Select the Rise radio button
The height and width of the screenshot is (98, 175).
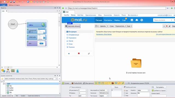click(125, 96)
